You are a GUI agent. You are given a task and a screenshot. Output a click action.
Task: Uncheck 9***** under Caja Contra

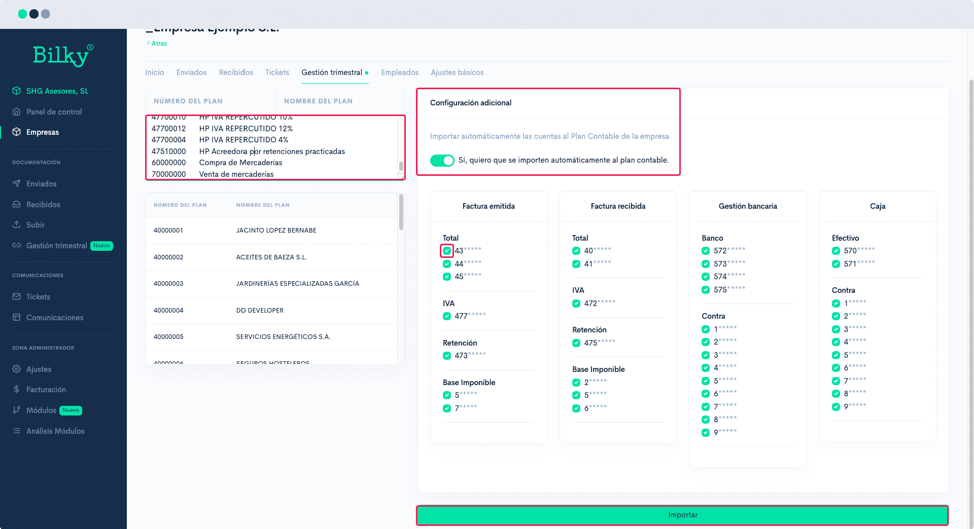pyautogui.click(x=836, y=407)
